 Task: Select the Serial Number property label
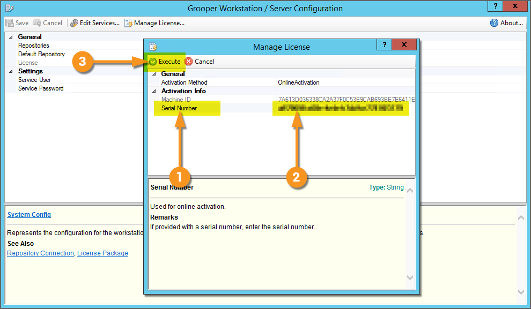coord(179,108)
